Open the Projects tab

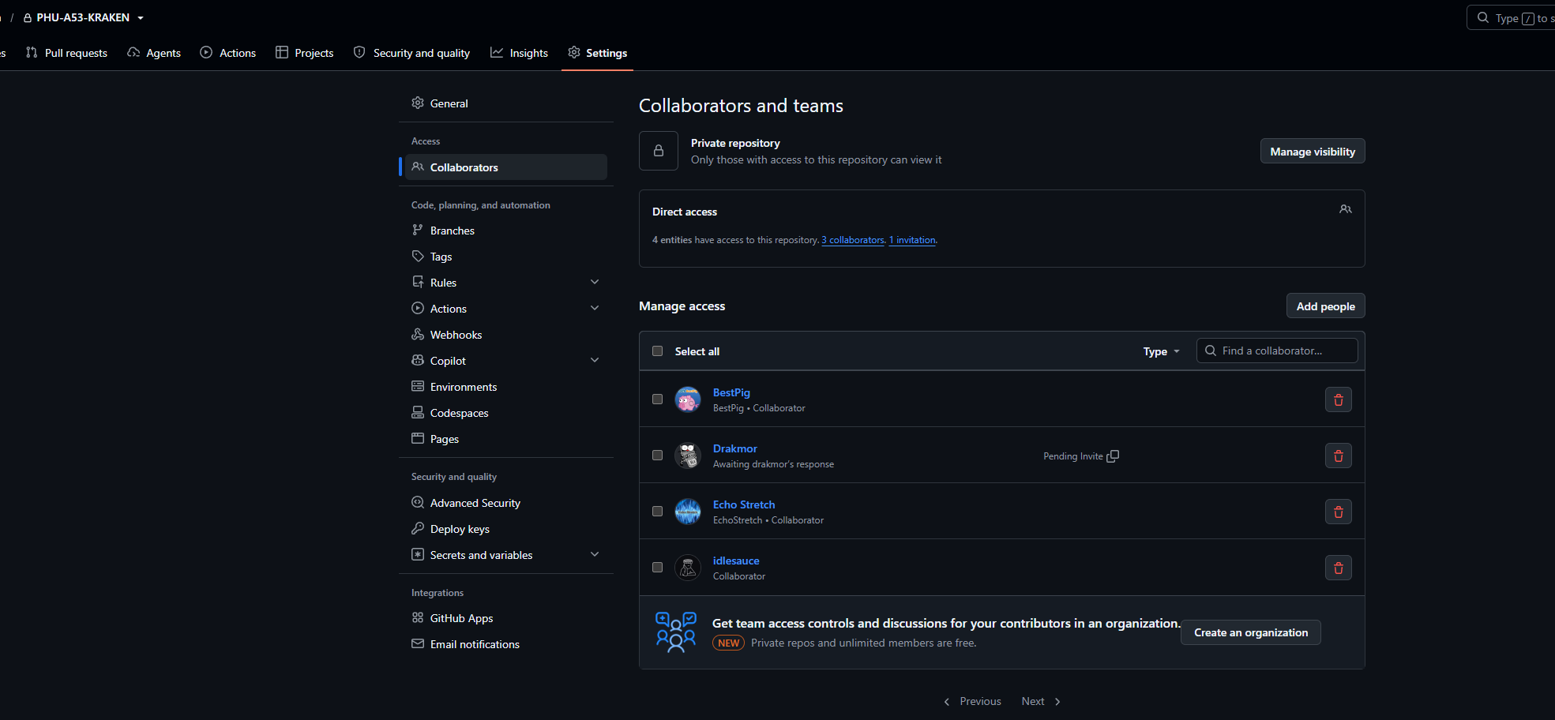(305, 53)
